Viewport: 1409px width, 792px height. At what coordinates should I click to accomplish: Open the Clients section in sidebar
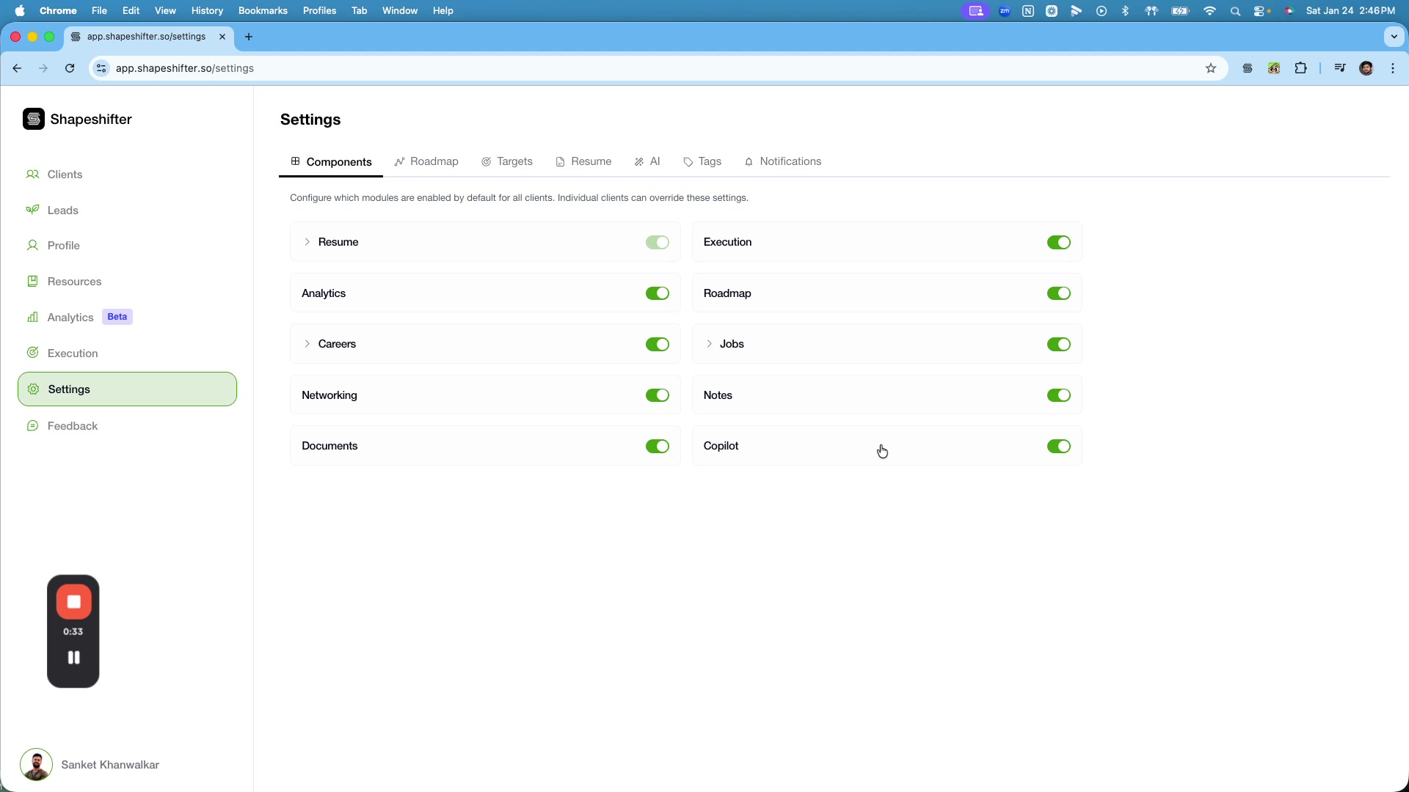(64, 175)
